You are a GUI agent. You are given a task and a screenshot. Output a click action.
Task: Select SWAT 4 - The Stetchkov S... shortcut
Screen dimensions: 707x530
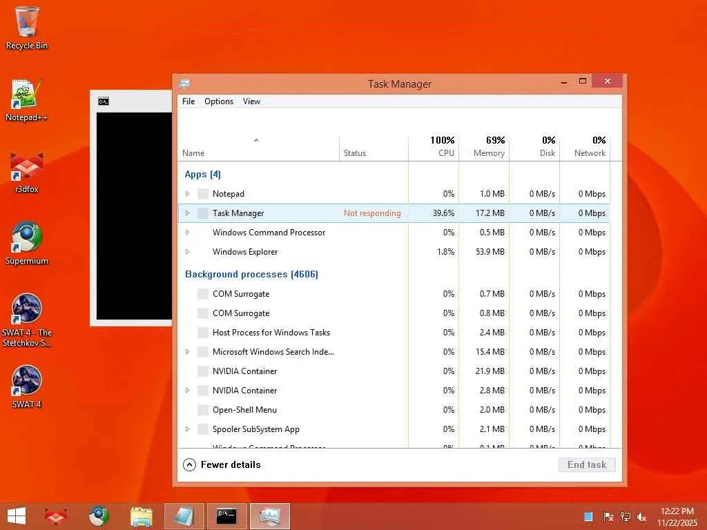(27, 320)
